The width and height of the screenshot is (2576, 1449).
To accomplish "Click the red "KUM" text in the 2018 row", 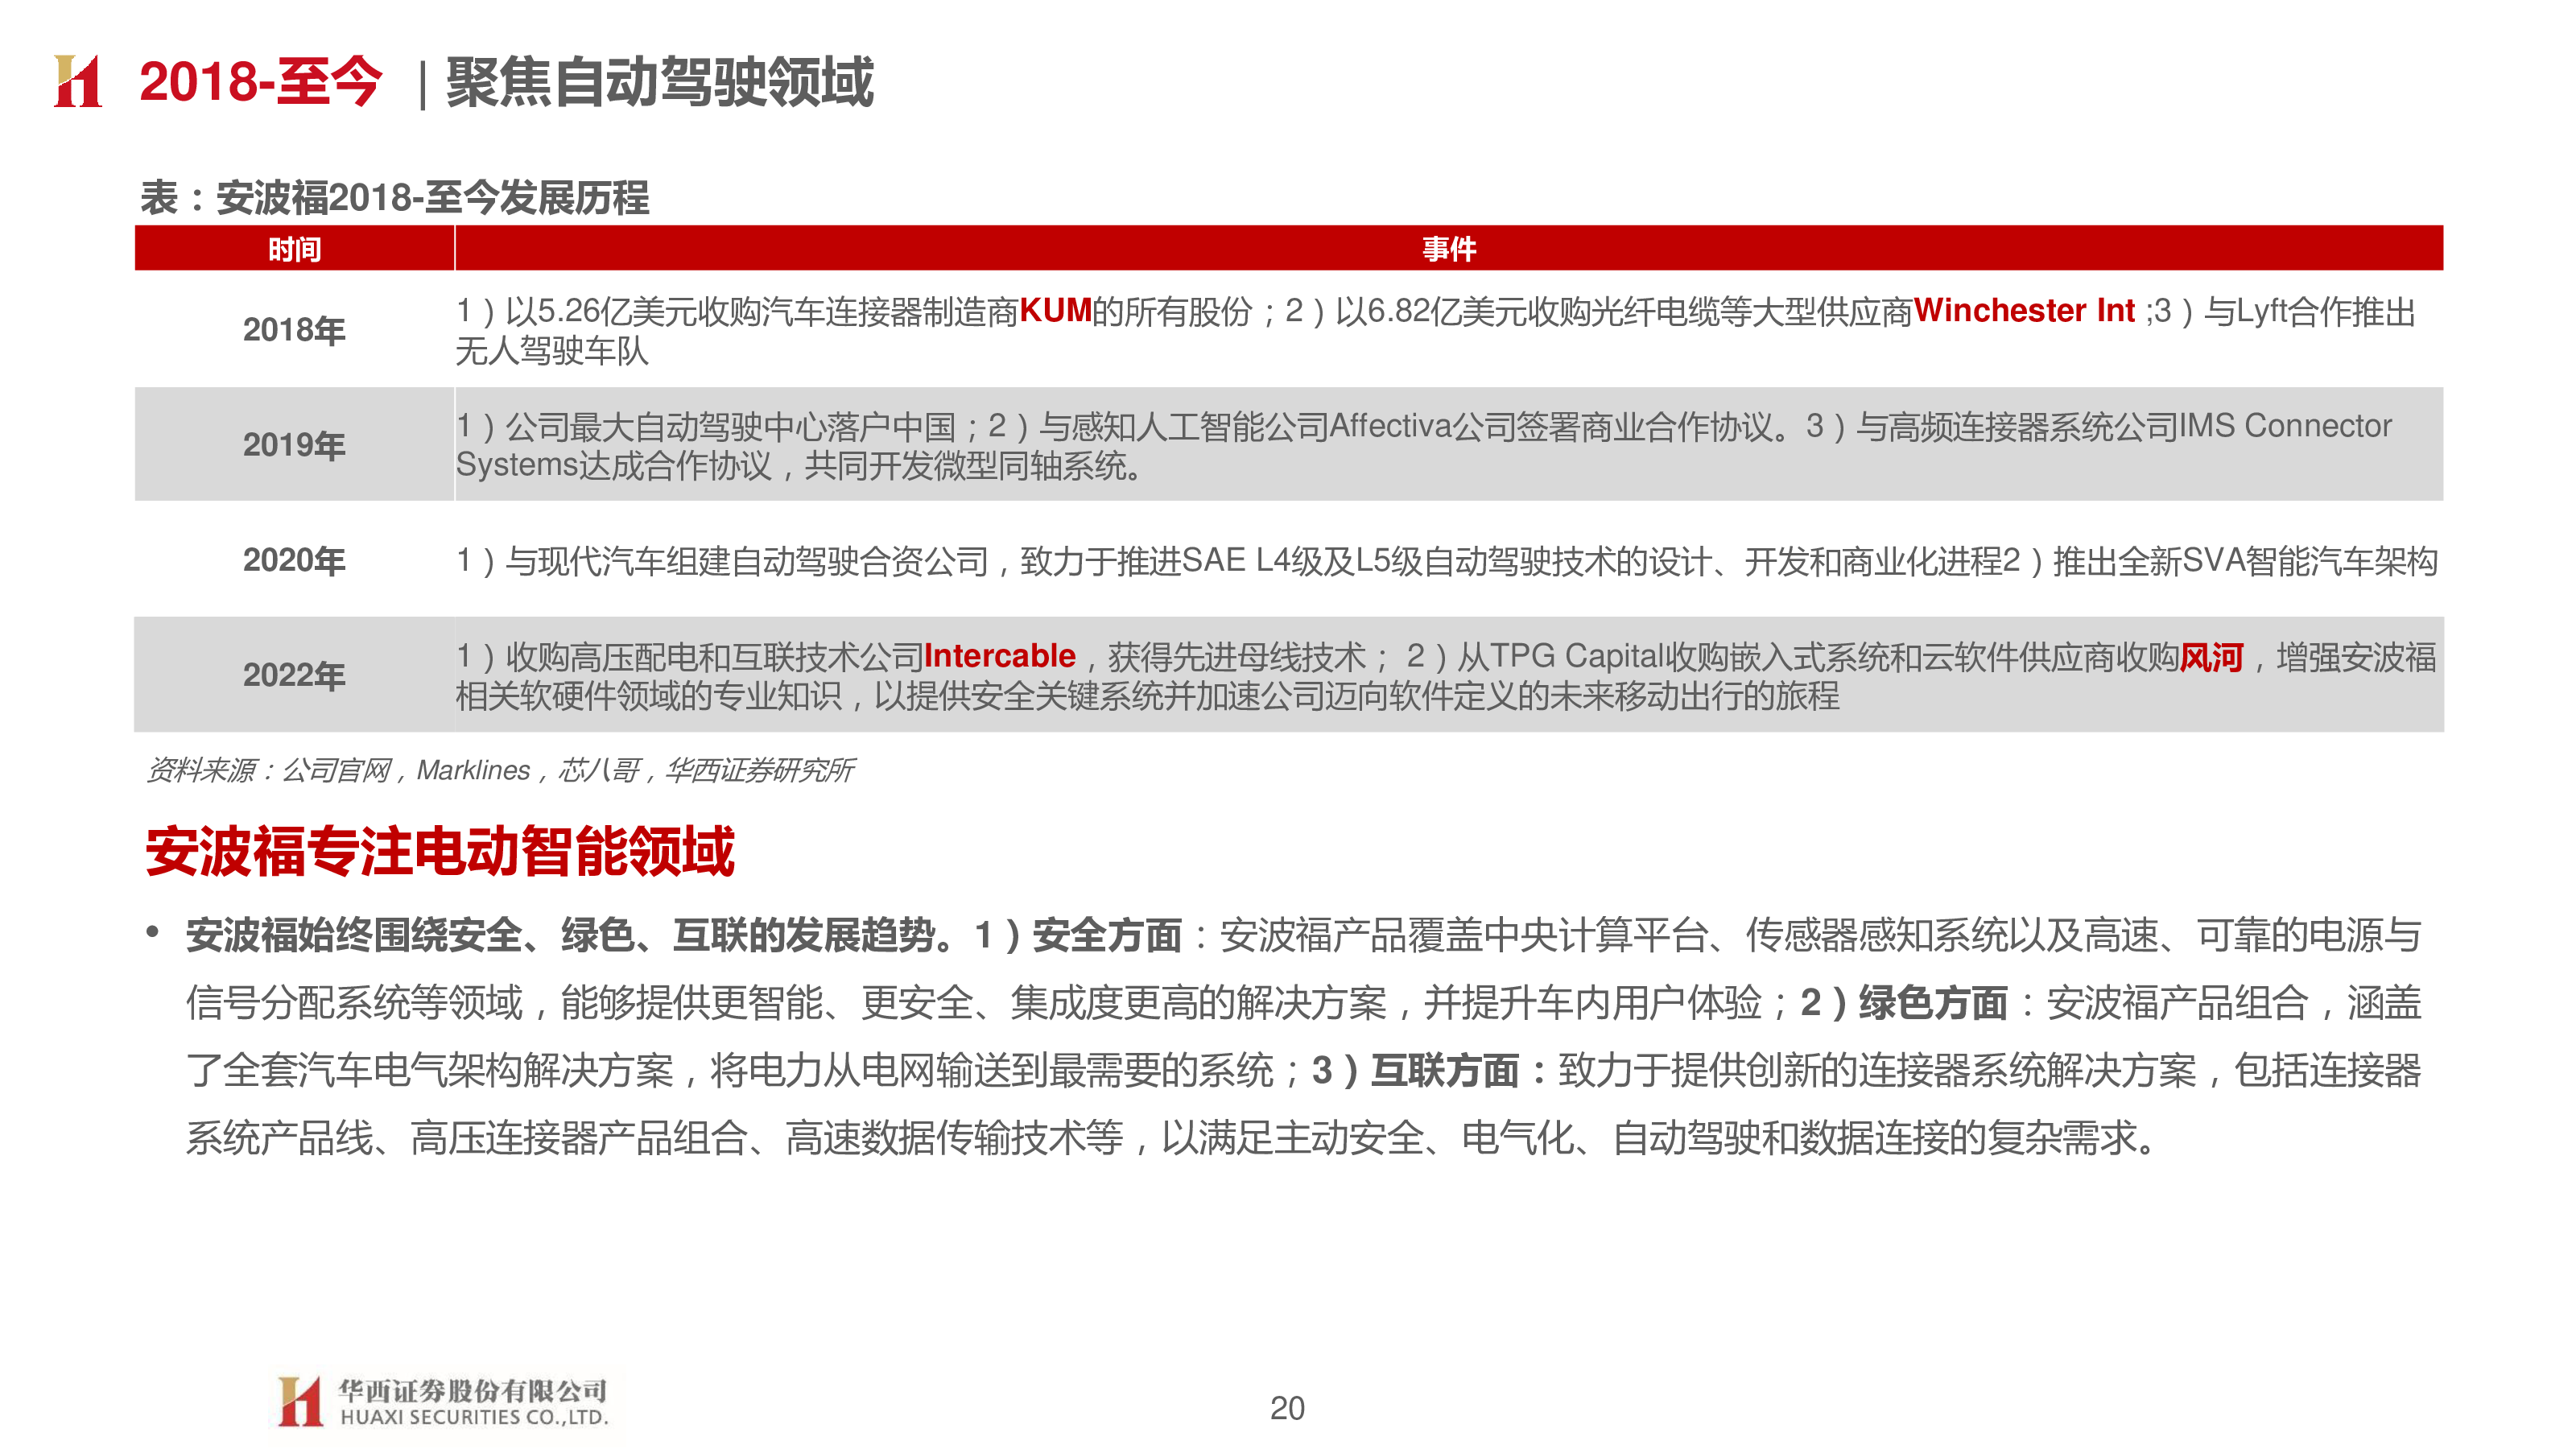I will point(1055,311).
